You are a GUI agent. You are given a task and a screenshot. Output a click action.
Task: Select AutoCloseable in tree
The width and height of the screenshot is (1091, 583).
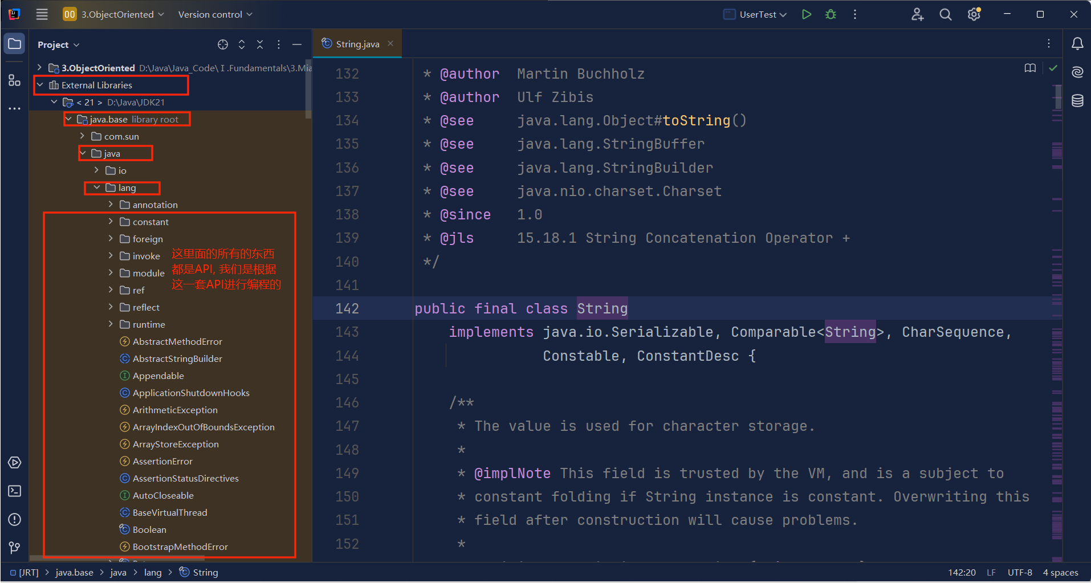(163, 495)
